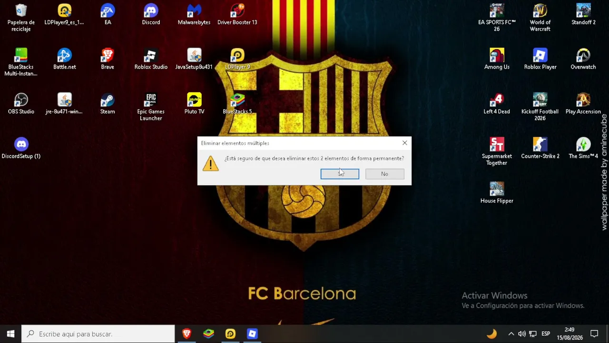
Task: Select the Overwatch desktop icon
Action: tap(583, 60)
